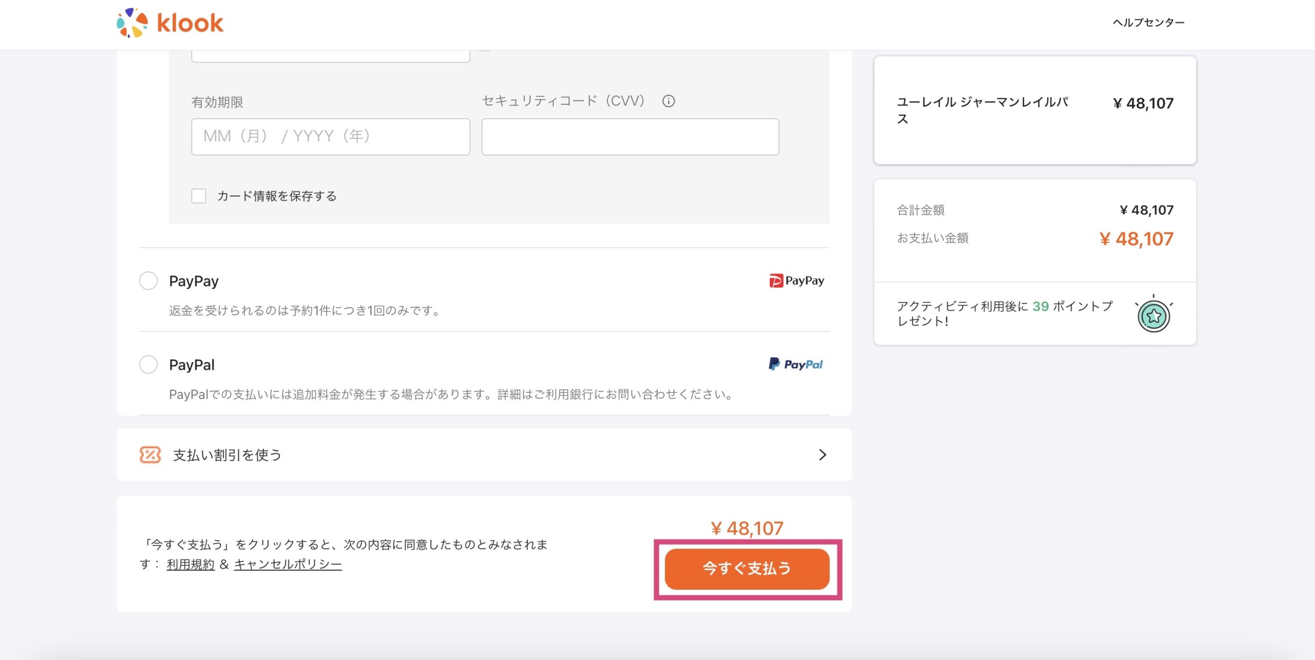This screenshot has width=1315, height=660.
Task: Click the points reward medal icon
Action: tap(1154, 314)
